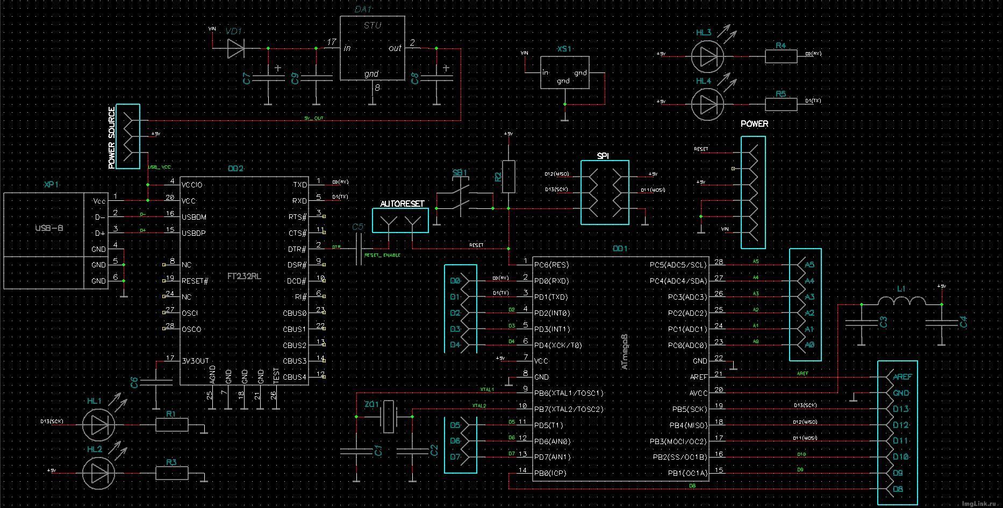Select the XP1 USB-B connector block
This screenshot has width=1003, height=508.
[56, 241]
